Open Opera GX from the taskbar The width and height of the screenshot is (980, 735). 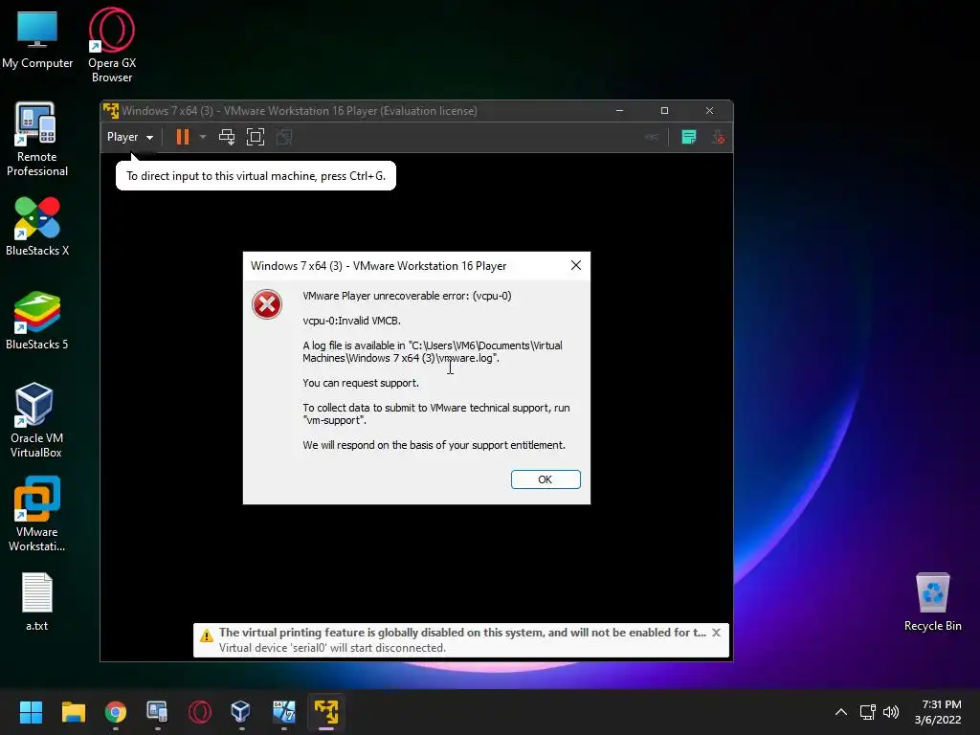(200, 712)
